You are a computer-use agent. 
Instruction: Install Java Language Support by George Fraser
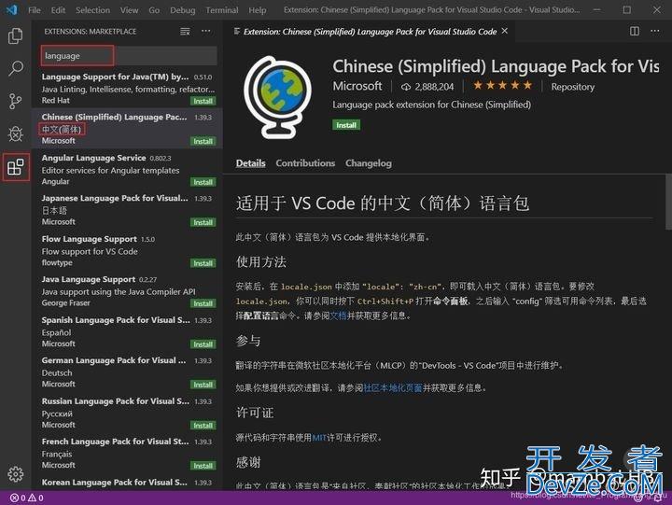point(203,303)
